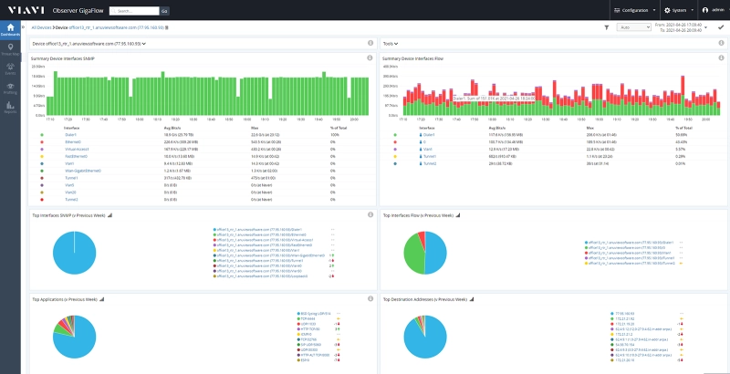Open the Dashboards sidebar icon
Viewport: 730px width, 374px height.
pos(11,29)
